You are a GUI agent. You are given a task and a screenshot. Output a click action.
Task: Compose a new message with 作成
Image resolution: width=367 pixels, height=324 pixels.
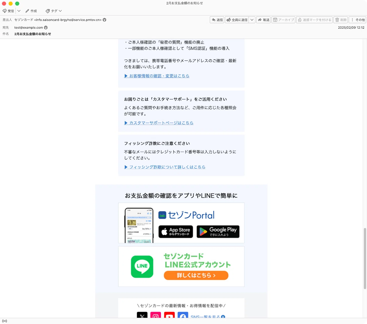pyautogui.click(x=31, y=11)
